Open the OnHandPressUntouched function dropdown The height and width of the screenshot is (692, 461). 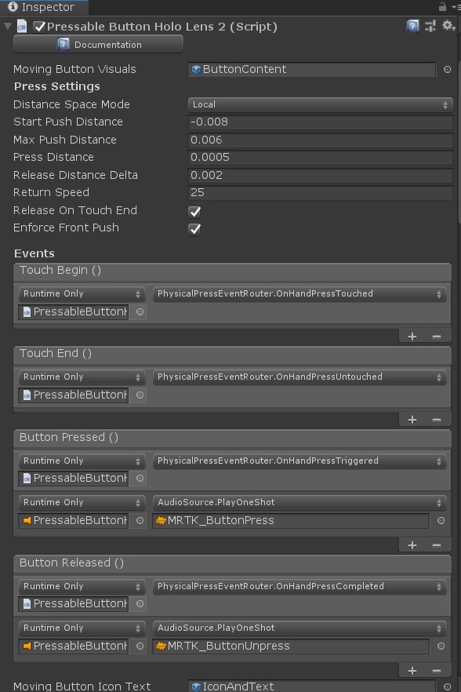click(299, 377)
